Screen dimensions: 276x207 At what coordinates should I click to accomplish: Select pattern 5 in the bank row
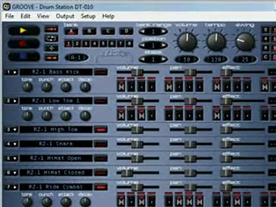point(103,43)
